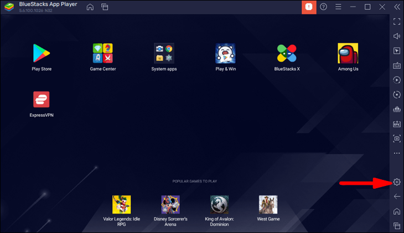
Task: Open the Play Store app
Action: coord(41,53)
